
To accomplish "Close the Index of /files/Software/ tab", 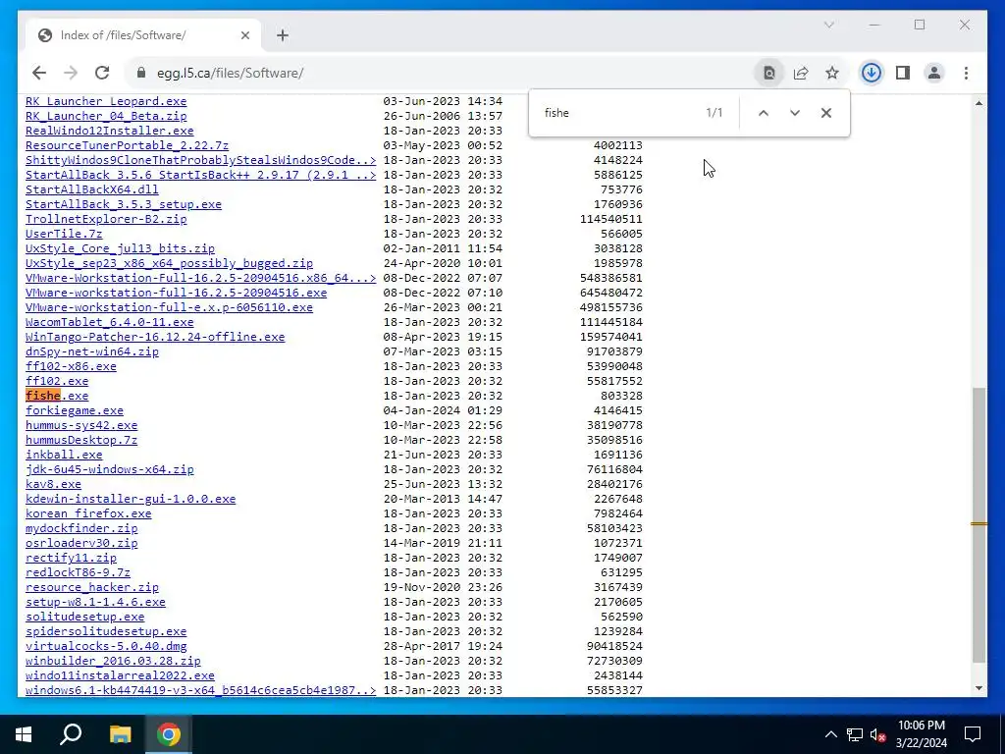I will pos(244,35).
